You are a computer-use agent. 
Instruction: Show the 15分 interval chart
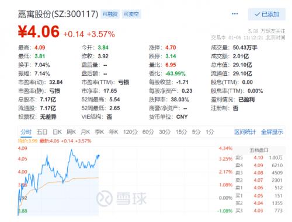(x=182, y=132)
